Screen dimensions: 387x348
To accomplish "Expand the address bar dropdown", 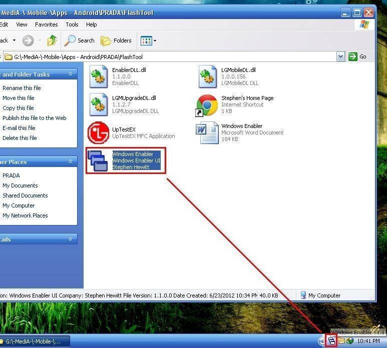I will (340, 56).
